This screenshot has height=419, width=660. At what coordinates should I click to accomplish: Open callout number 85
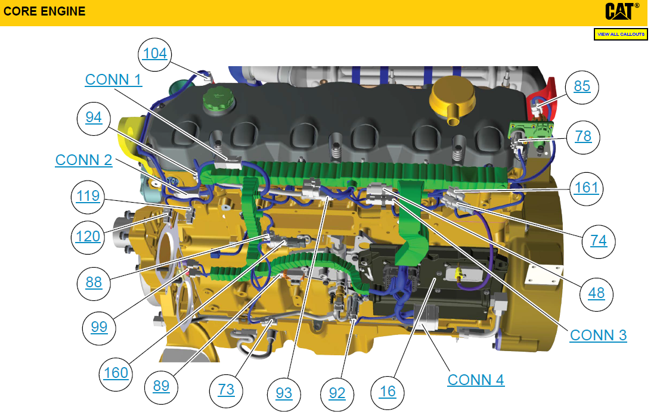(x=582, y=86)
